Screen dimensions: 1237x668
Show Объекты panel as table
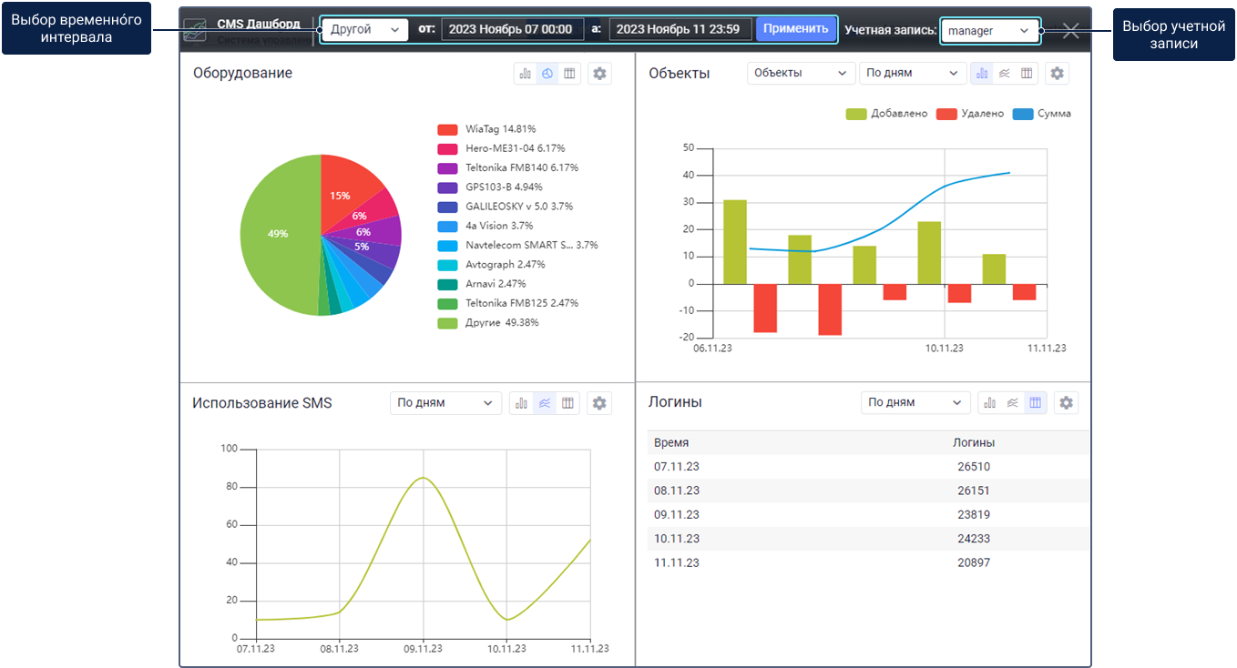(x=1027, y=73)
